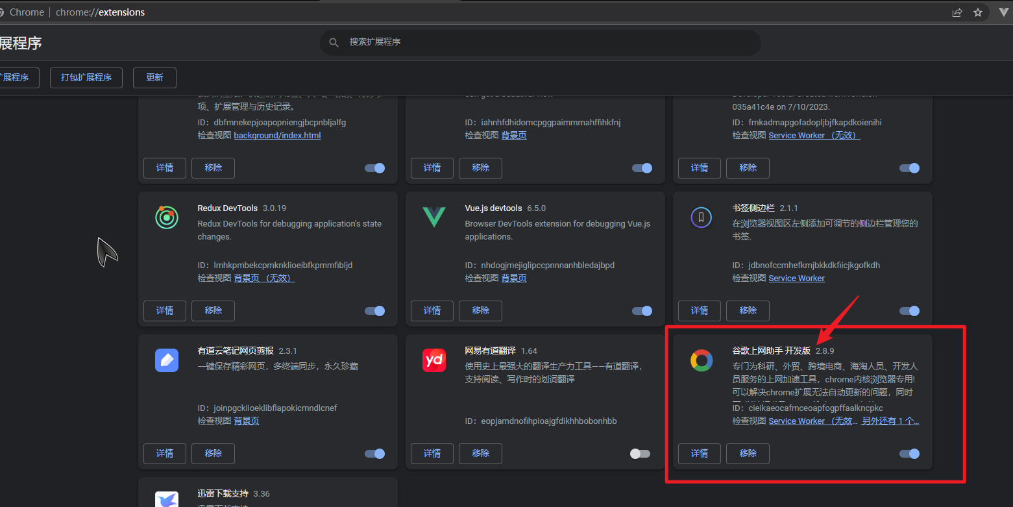Viewport: 1013px width, 507px height.
Task: Click the 另外还有 1 个 link
Action: click(890, 421)
